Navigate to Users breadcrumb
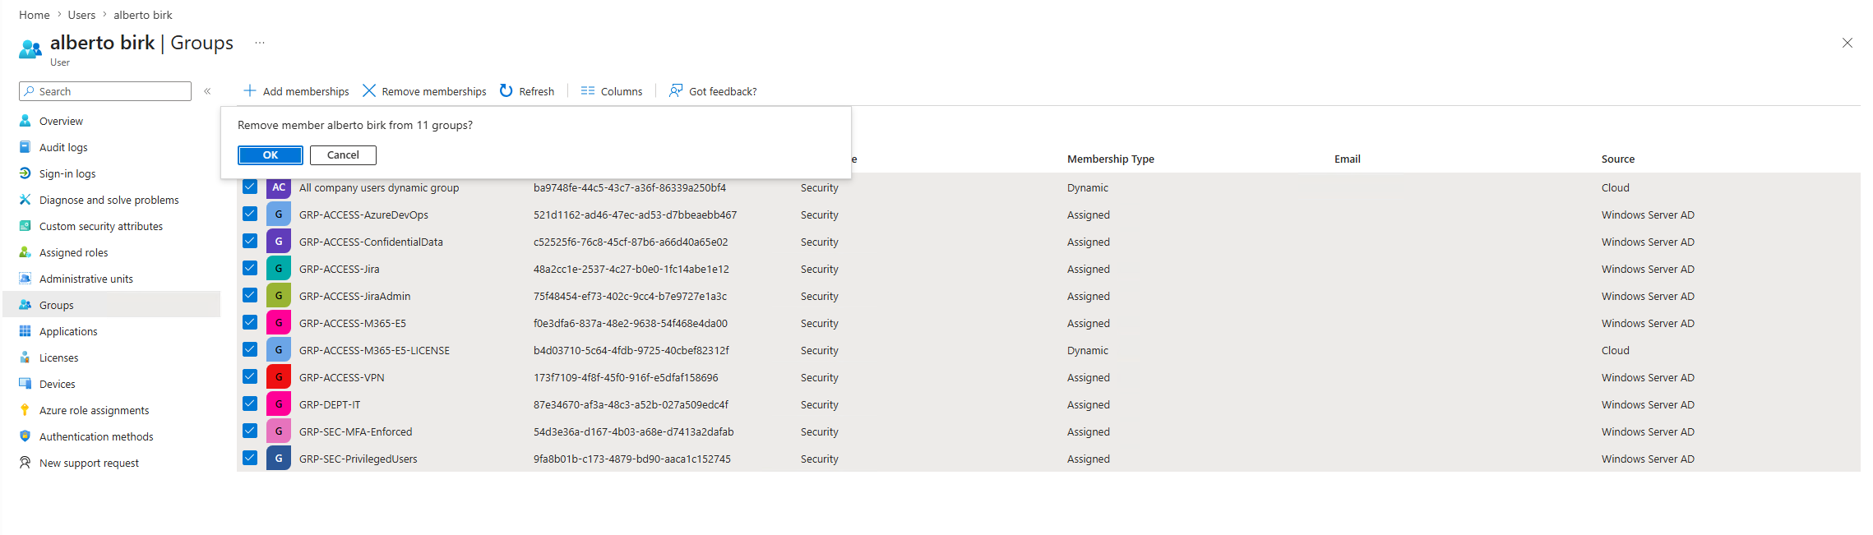Viewport: 1873px width, 535px height. coord(81,15)
